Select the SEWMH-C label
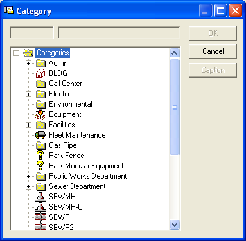246x241 pixels. tap(66, 207)
